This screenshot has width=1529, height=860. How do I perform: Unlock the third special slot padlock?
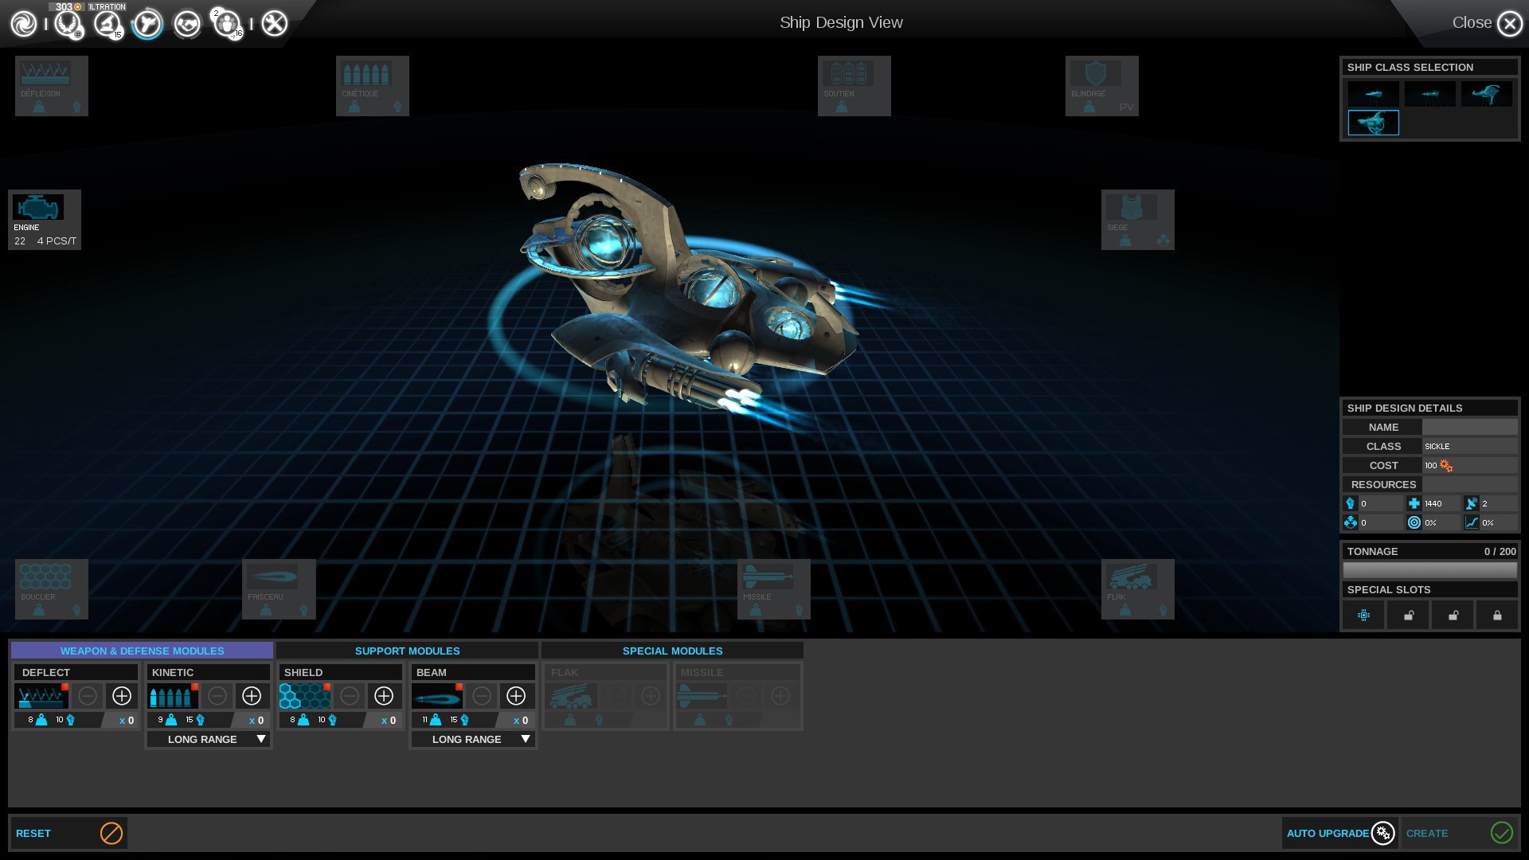point(1453,615)
